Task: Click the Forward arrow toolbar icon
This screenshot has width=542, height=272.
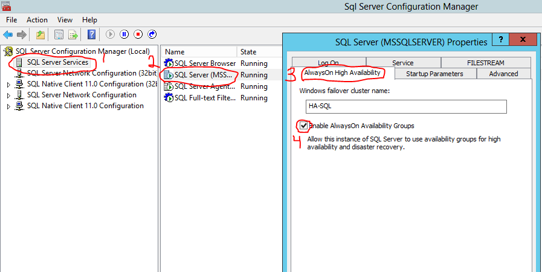Action: coord(22,34)
